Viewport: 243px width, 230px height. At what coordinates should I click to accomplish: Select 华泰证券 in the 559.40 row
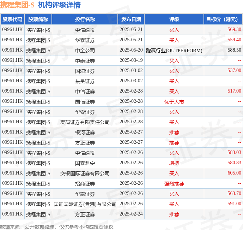tap(85, 40)
